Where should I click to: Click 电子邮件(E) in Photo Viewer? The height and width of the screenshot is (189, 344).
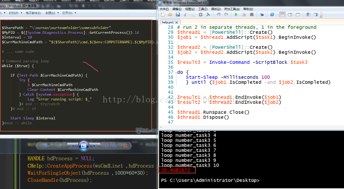[33, 13]
